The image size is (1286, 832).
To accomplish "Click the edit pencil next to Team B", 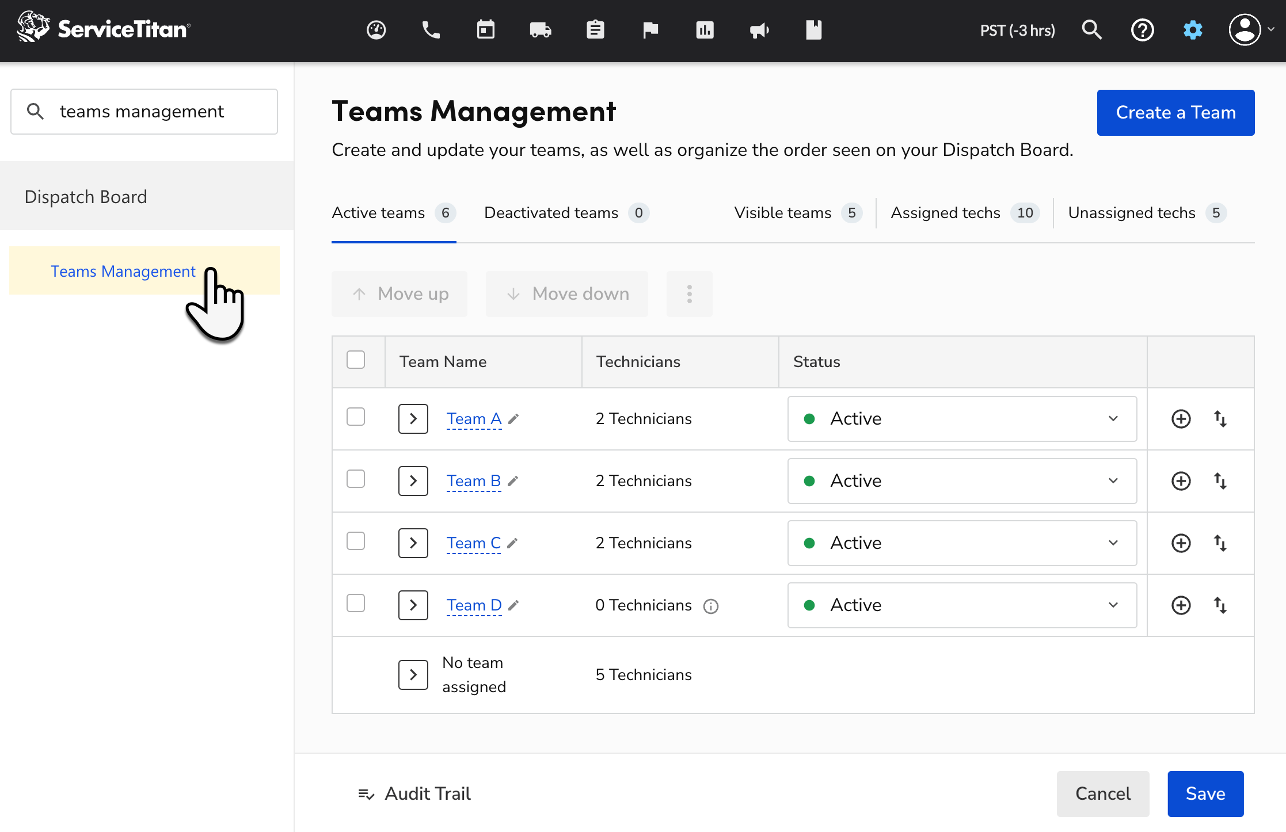I will coord(514,480).
